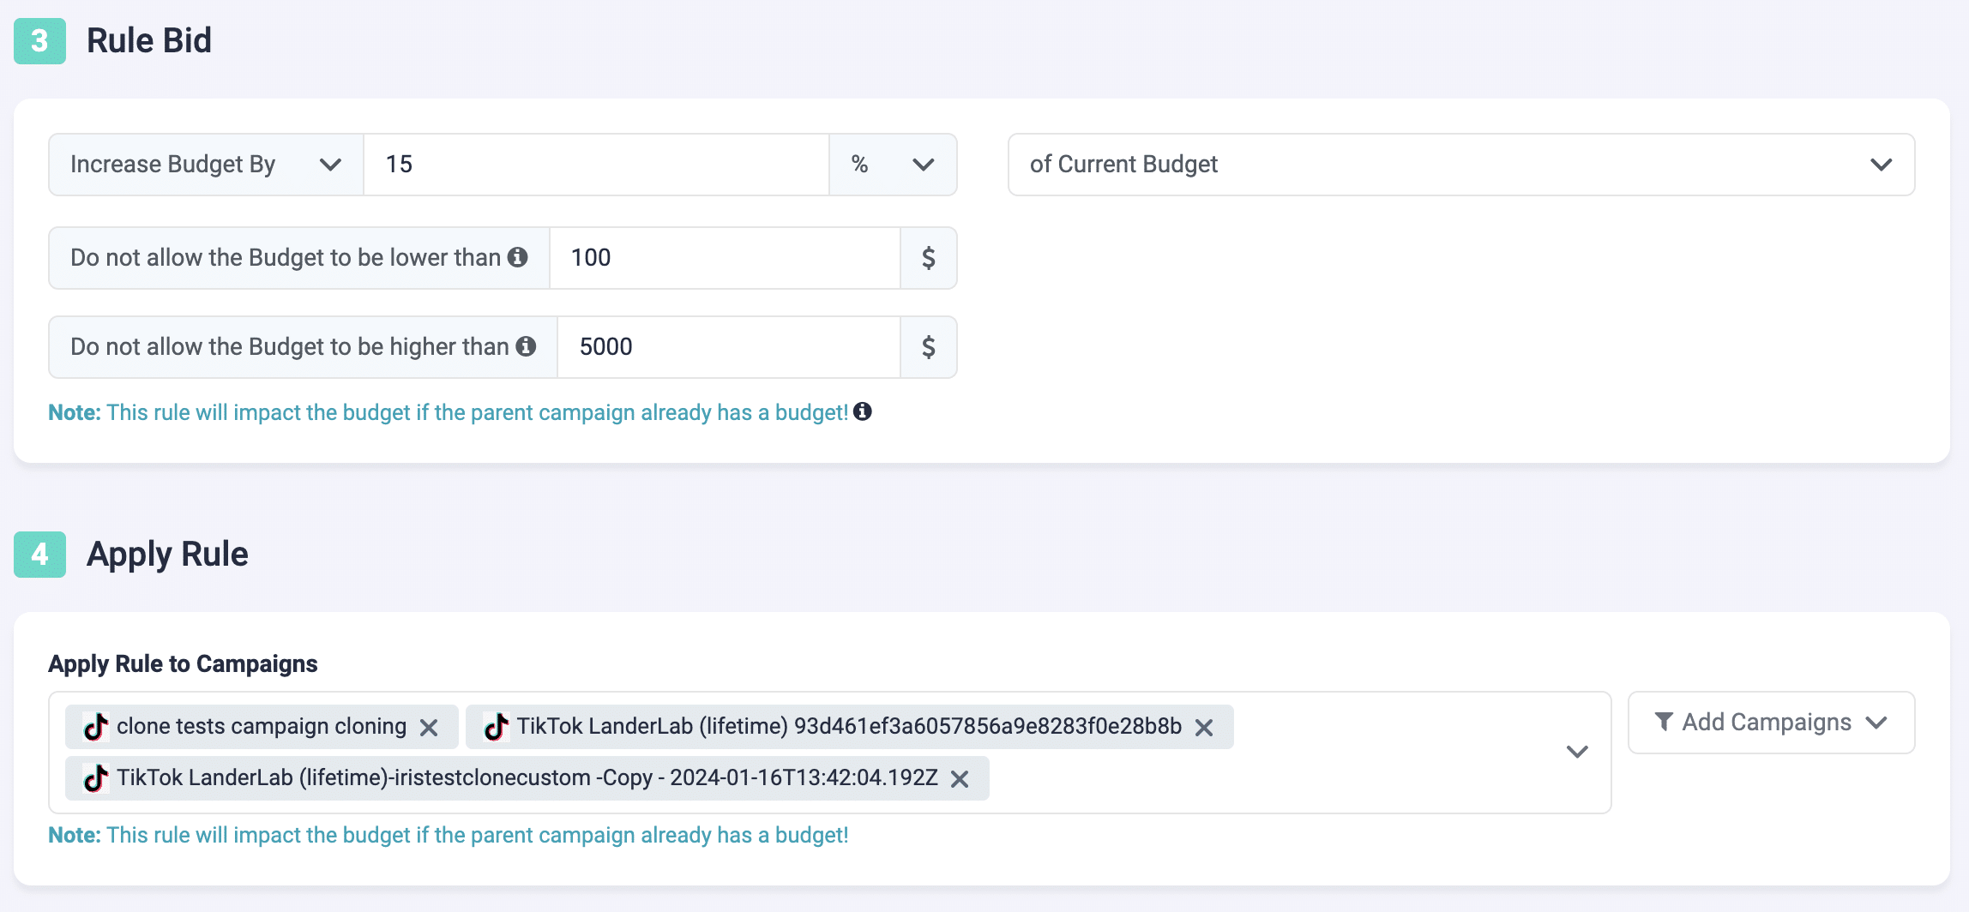Select iristestclonecustom -Copy tag text

tap(527, 777)
